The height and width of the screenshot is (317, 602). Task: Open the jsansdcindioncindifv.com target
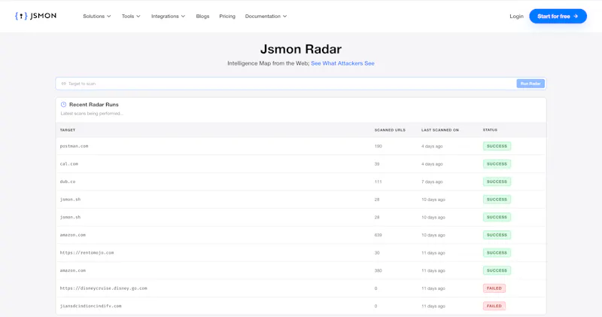pos(90,306)
